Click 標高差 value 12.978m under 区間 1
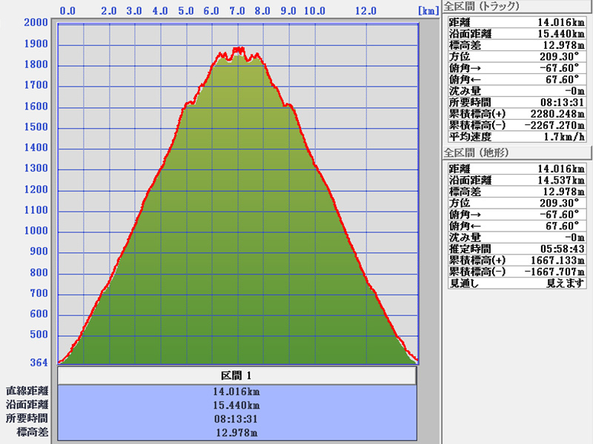 tap(236, 432)
